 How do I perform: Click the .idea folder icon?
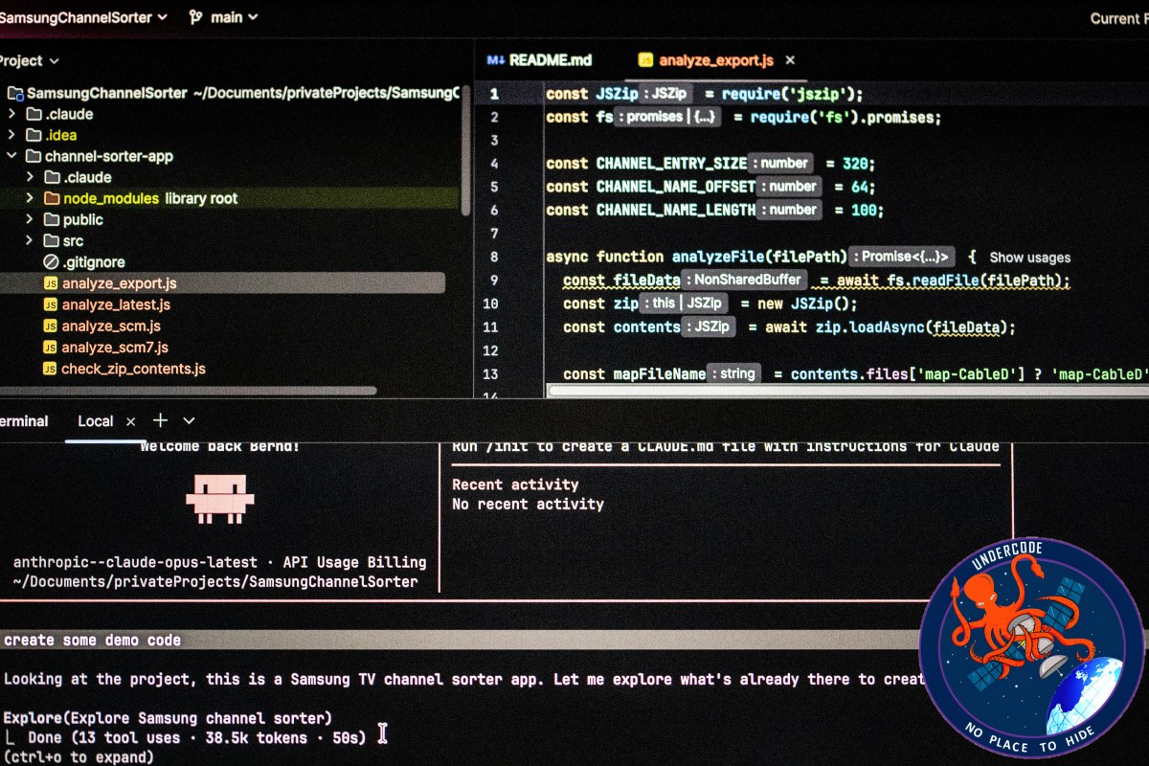(34, 135)
